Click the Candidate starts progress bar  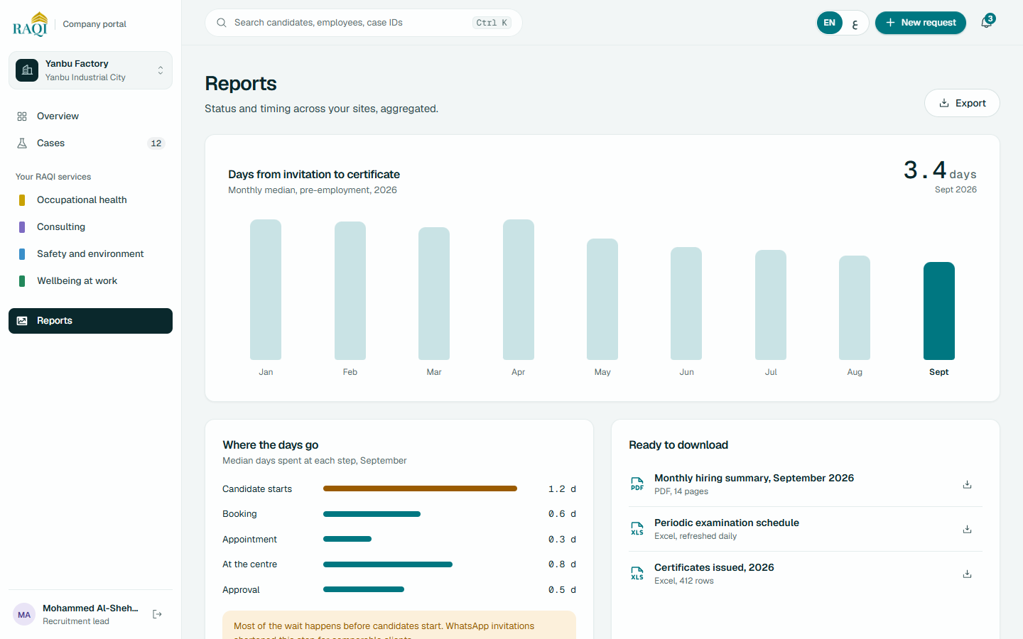point(420,488)
